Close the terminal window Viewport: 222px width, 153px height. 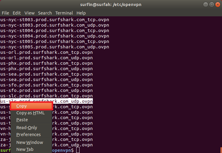pos(218,5)
